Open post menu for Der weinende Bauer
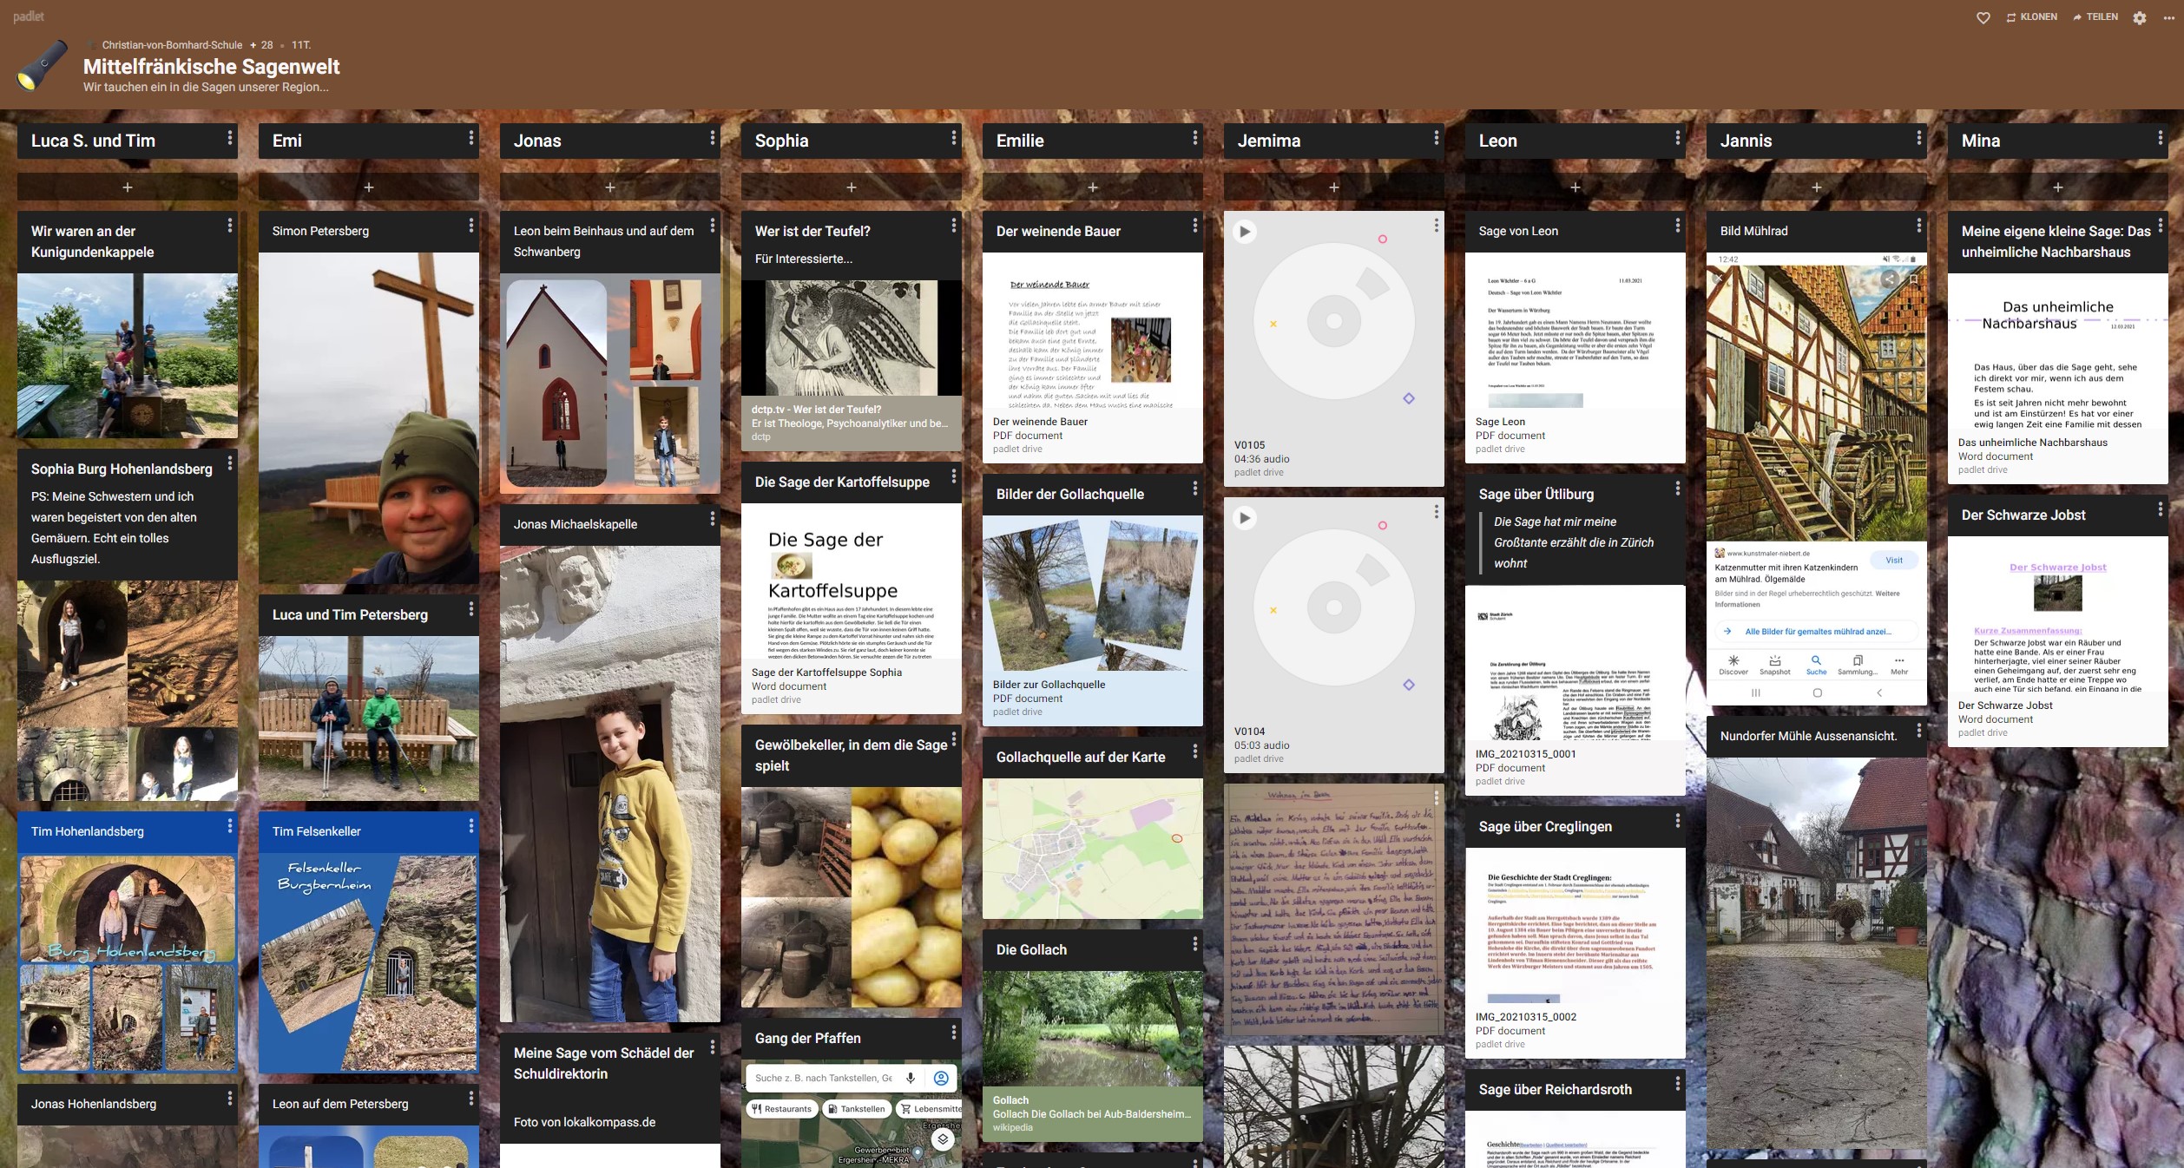The image size is (2184, 1168). (x=1194, y=226)
